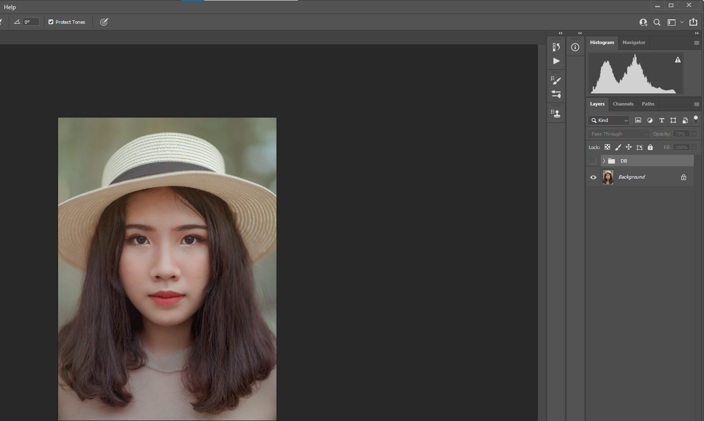Switch to the Channels tab

(623, 104)
